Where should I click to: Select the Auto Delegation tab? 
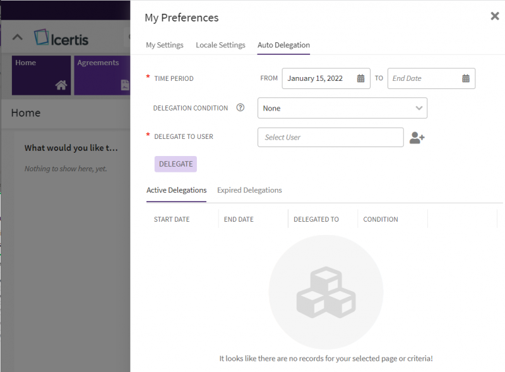pos(283,45)
